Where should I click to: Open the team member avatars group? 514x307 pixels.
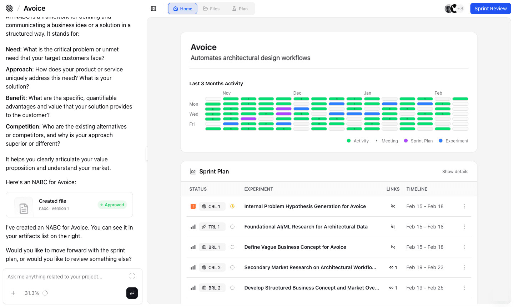(x=454, y=9)
